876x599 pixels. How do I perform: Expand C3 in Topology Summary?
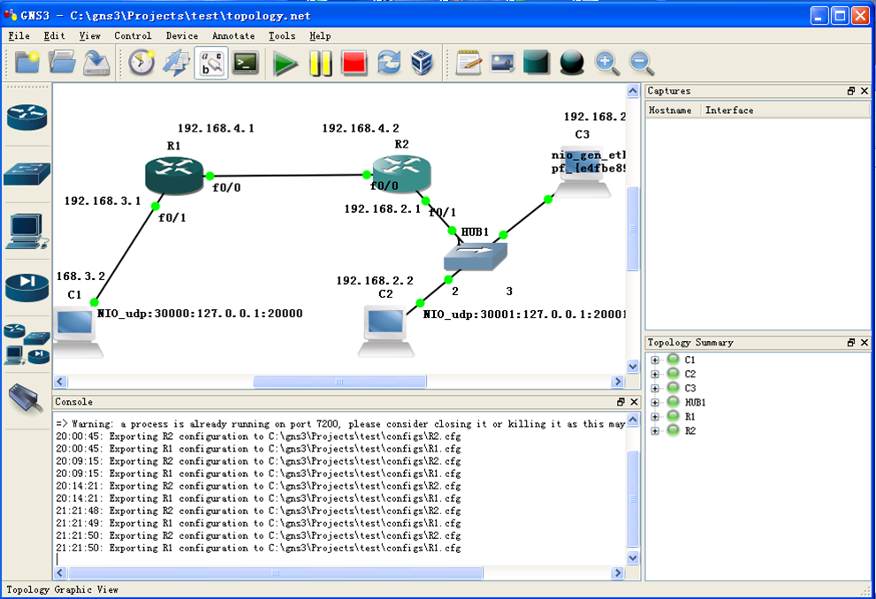(x=655, y=389)
